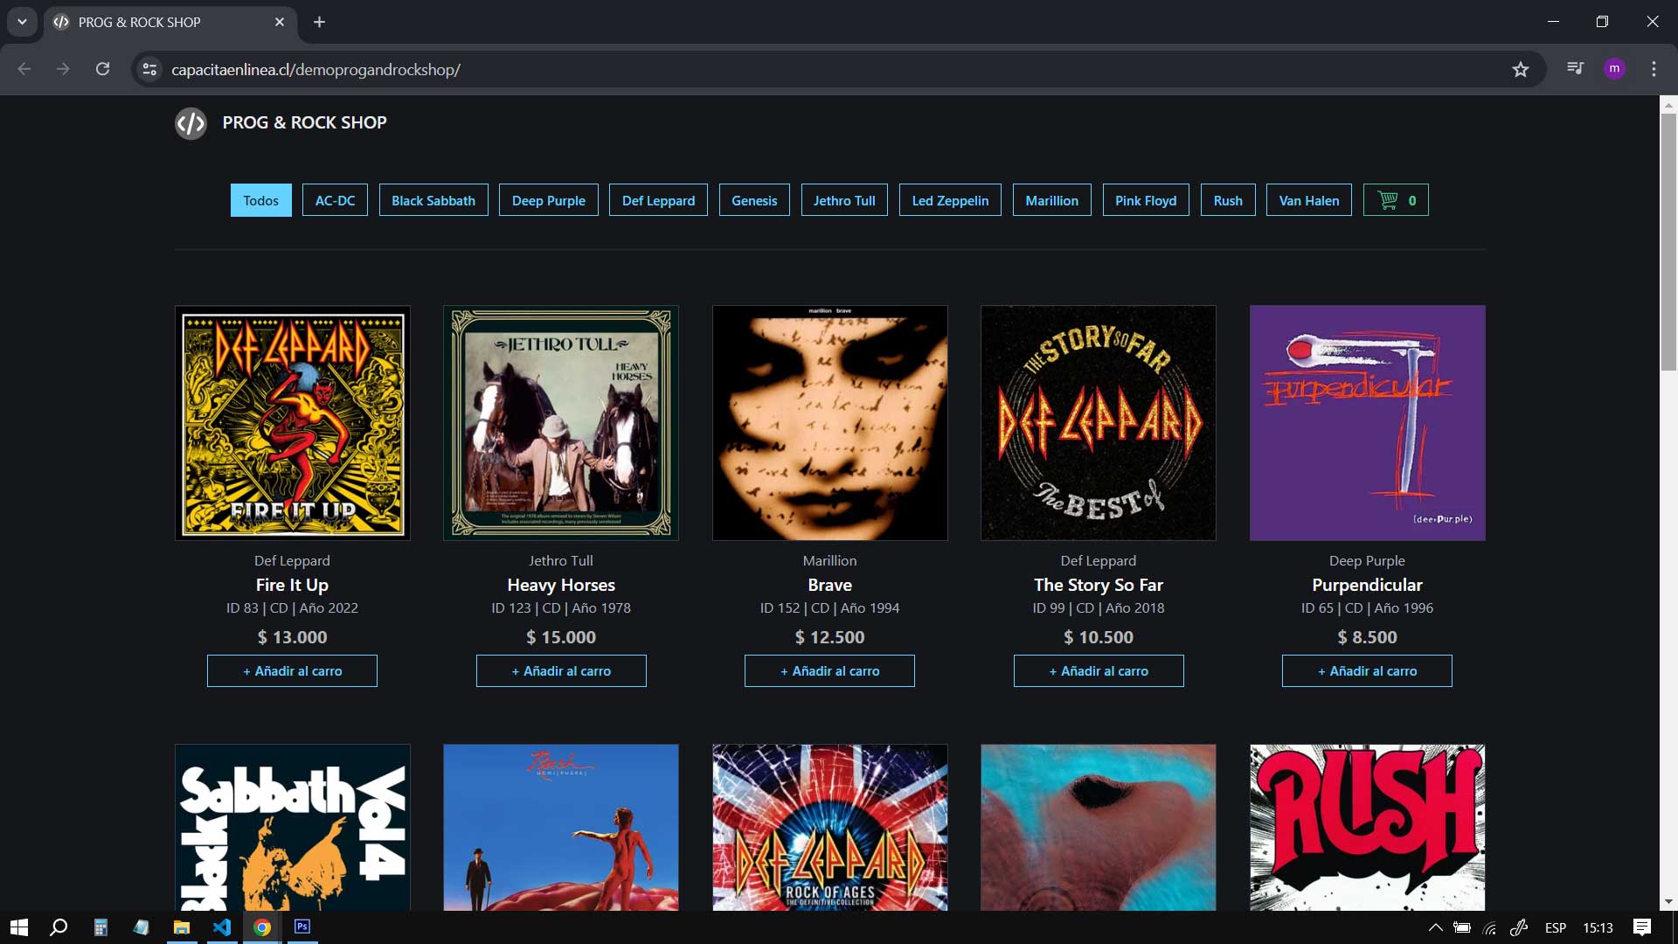Screen dimensions: 1678x944
Task: Go back to the previous page
Action: pos(24,69)
